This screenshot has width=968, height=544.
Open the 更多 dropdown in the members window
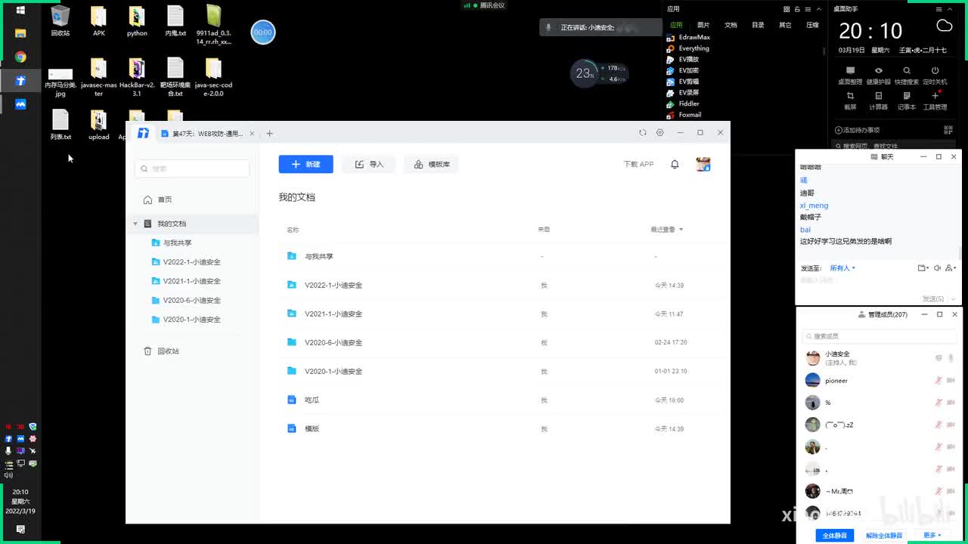(932, 536)
